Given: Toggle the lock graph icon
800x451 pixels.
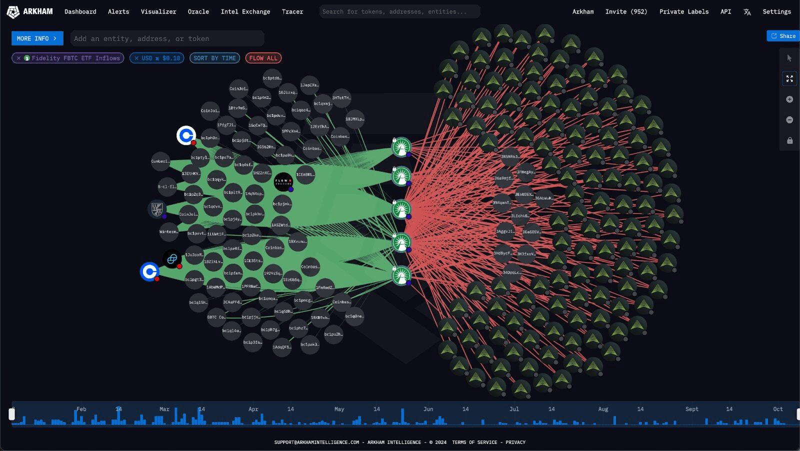Looking at the screenshot, I should pyautogui.click(x=789, y=140).
